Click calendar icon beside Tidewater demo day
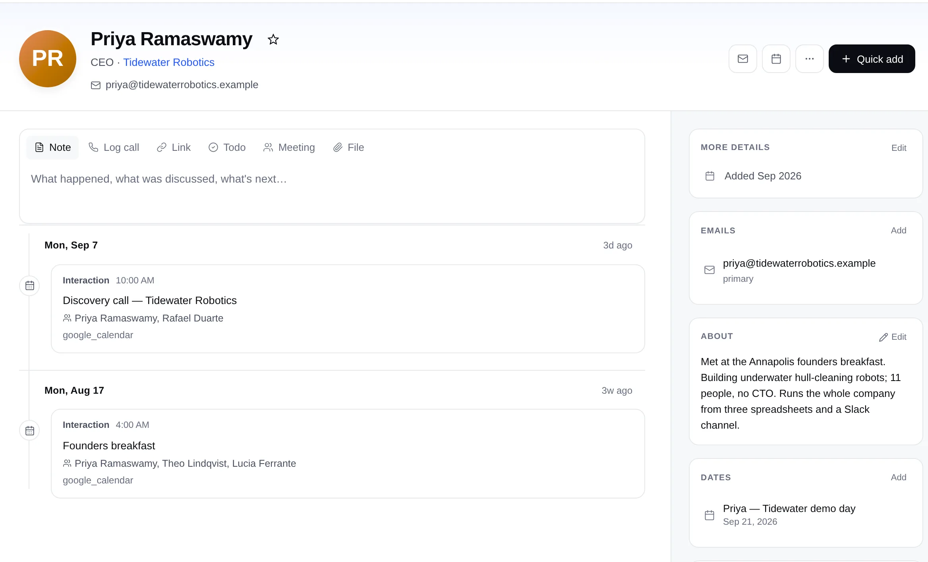Image resolution: width=928 pixels, height=562 pixels. click(710, 515)
